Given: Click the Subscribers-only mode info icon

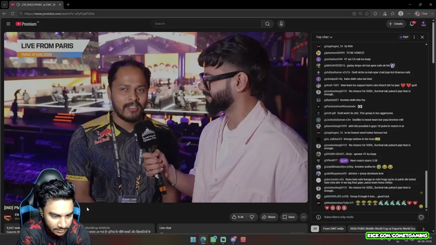Looking at the screenshot, I should coord(318,217).
